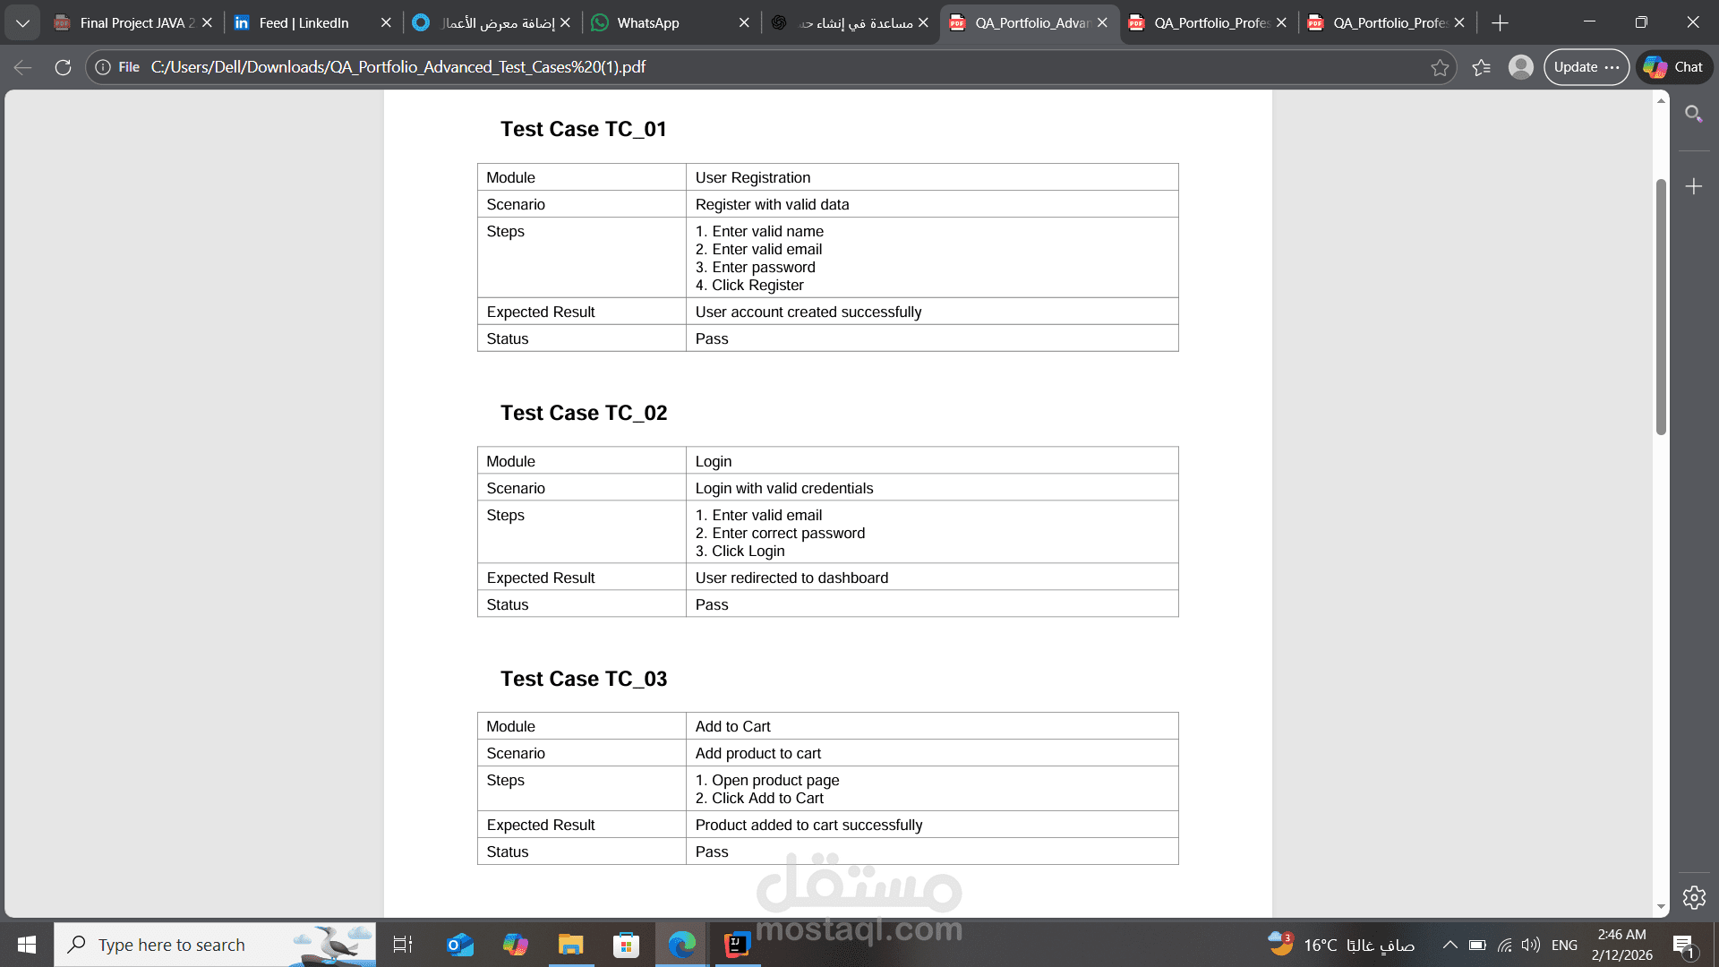Open Outlook from the taskbar
Viewport: 1719px width, 967px height.
coord(459,944)
